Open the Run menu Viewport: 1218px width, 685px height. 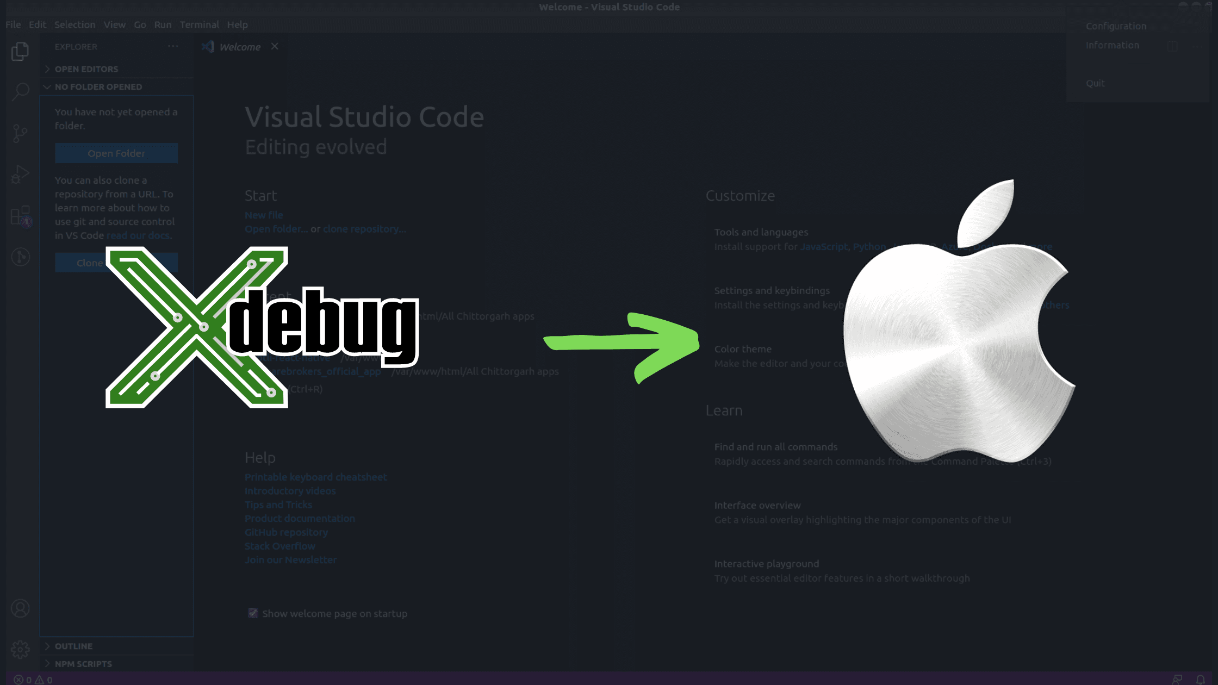coord(163,24)
